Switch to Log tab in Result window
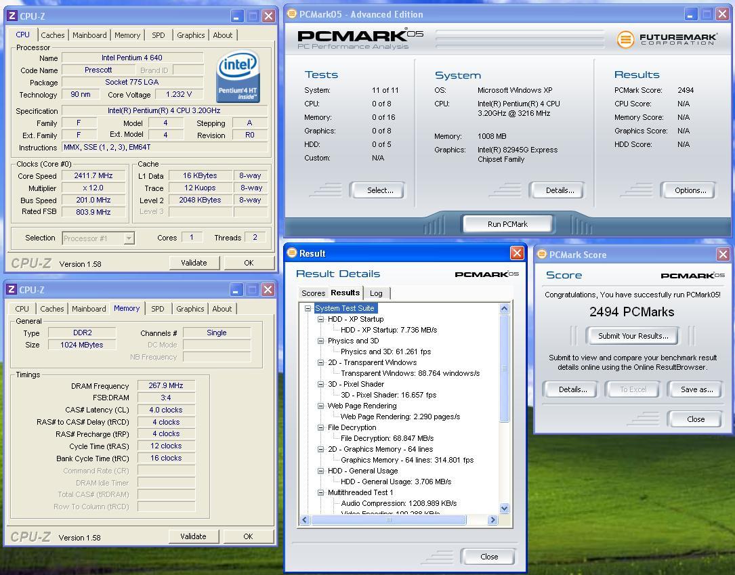735x575 pixels. point(376,293)
